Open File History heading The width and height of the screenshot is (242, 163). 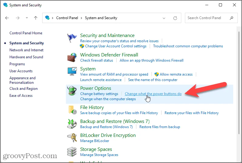(x=92, y=107)
